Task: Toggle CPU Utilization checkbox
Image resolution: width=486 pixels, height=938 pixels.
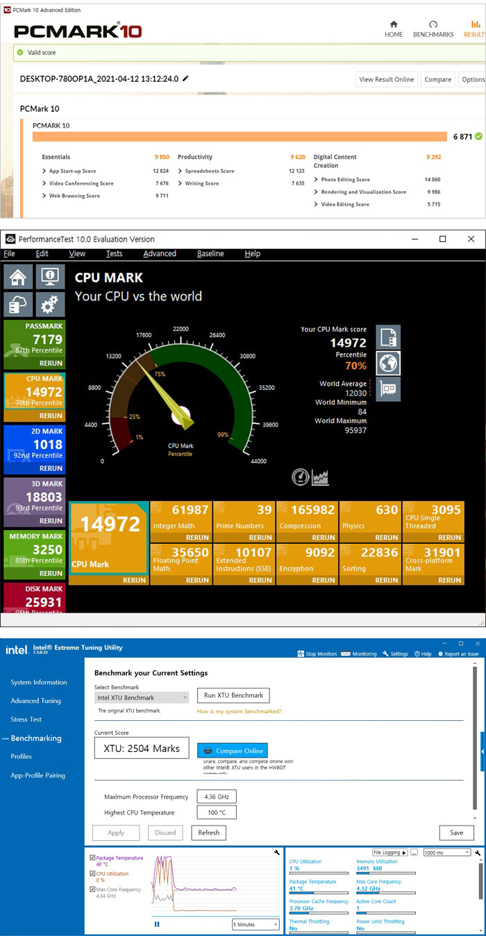Action: (x=93, y=873)
